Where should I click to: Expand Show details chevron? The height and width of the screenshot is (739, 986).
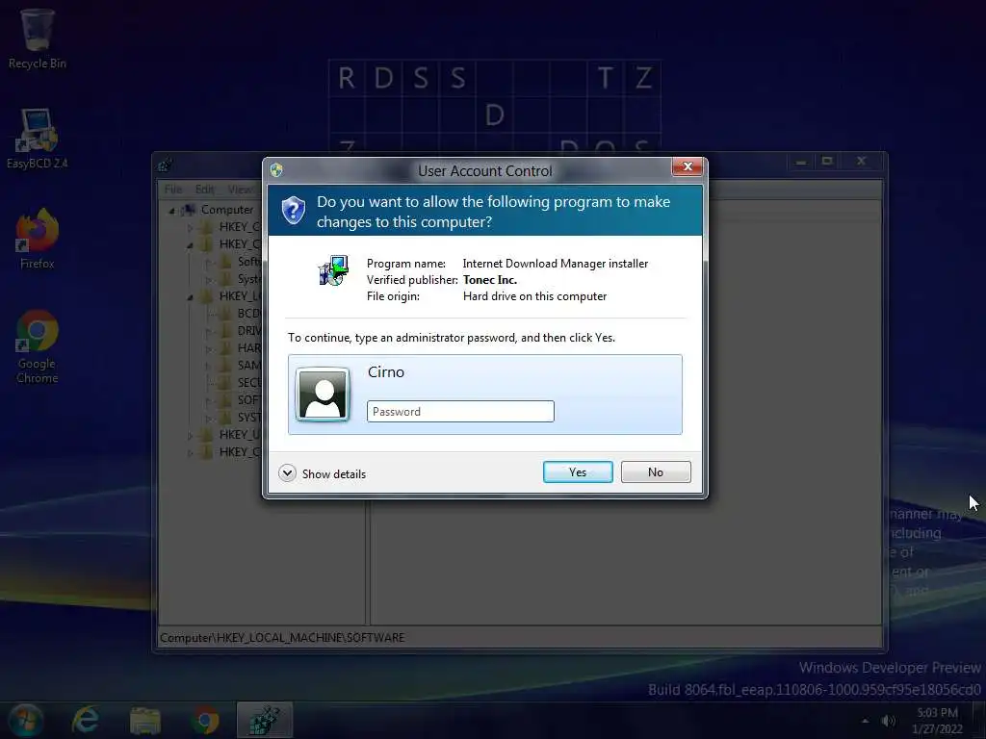[x=287, y=473]
